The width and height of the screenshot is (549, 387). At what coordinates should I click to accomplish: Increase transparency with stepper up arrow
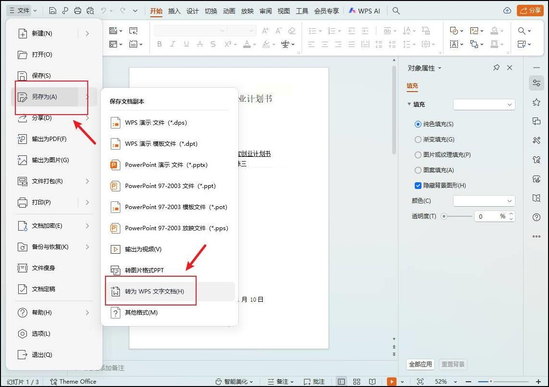point(511,213)
